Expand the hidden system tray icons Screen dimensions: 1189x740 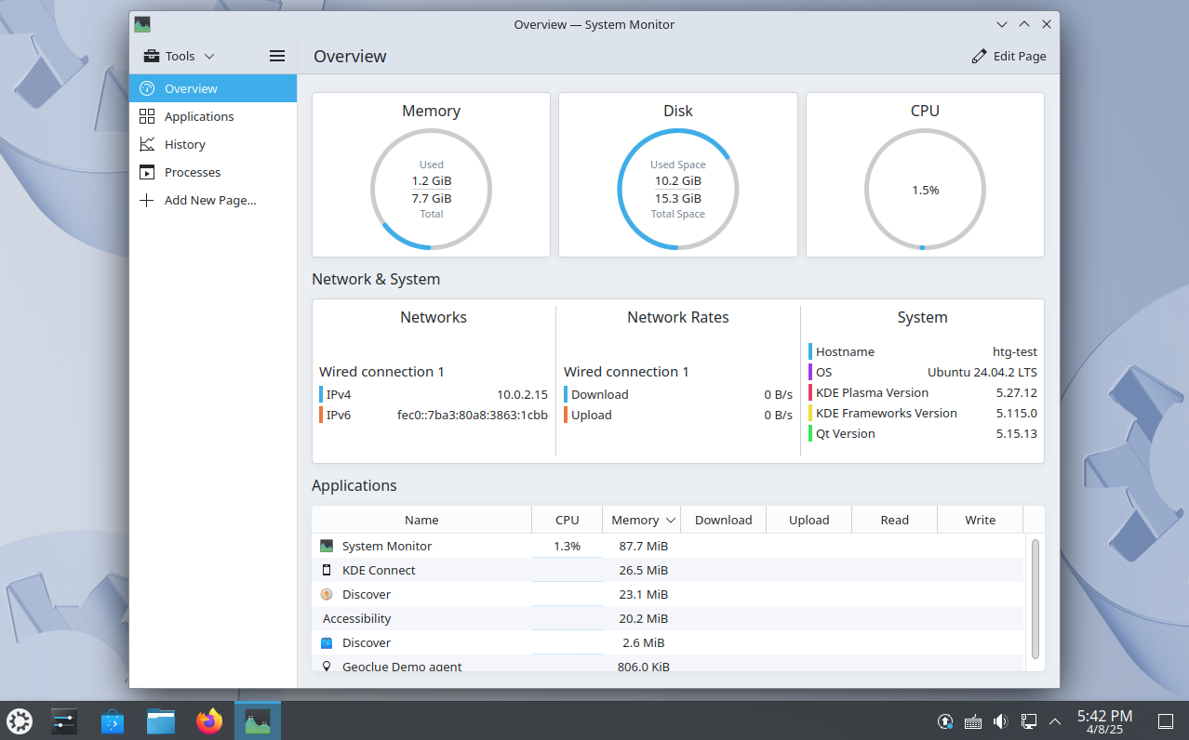point(1054,721)
